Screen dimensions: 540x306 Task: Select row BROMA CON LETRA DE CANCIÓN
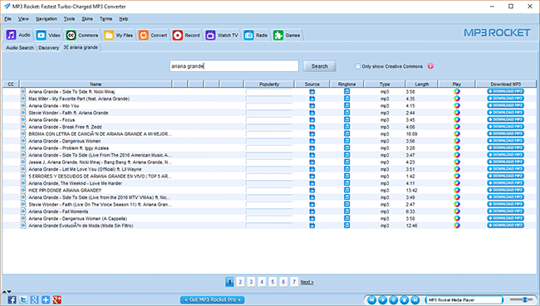[269, 134]
